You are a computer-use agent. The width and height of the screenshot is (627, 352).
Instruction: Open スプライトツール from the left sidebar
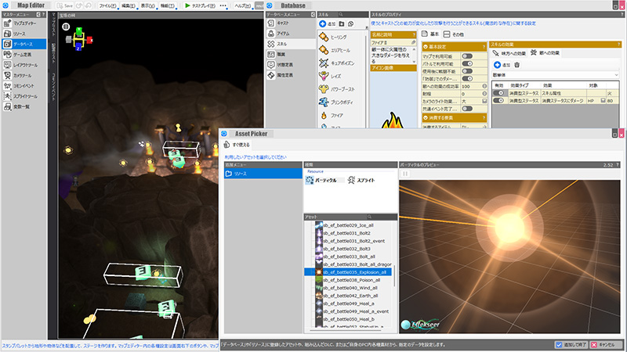tap(24, 95)
